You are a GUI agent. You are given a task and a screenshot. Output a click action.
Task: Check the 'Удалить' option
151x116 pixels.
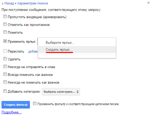(x=5, y=59)
